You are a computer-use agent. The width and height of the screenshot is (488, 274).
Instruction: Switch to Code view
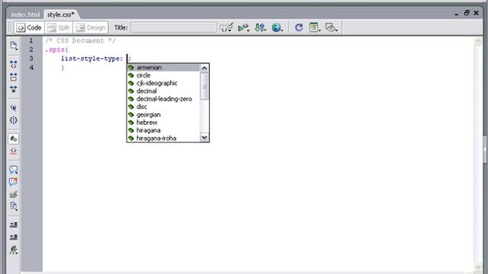tap(29, 27)
